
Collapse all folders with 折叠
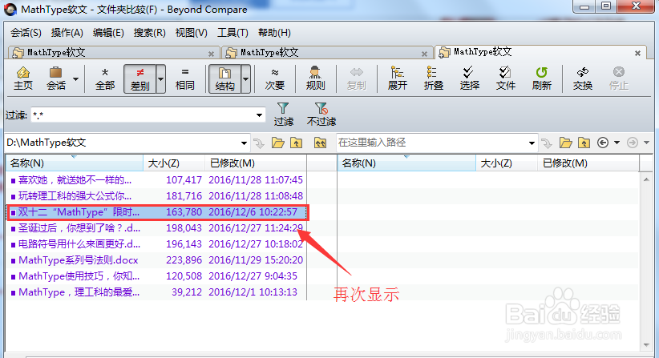tap(433, 78)
